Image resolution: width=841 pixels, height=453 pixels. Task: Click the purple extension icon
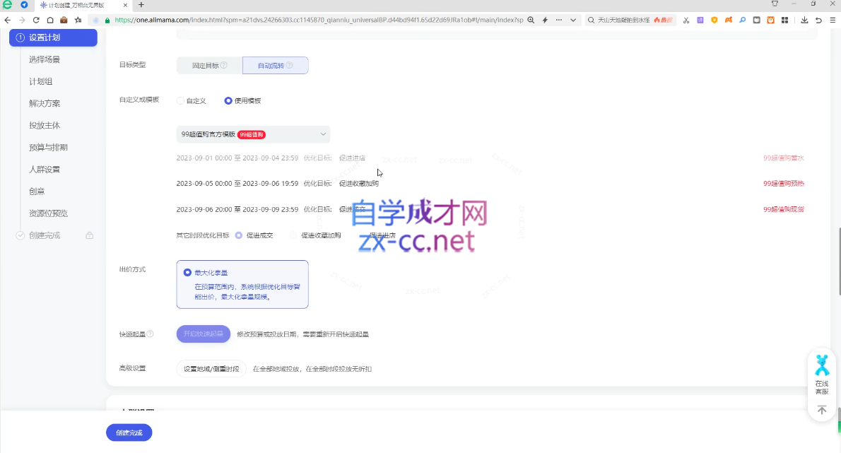pyautogui.click(x=700, y=20)
